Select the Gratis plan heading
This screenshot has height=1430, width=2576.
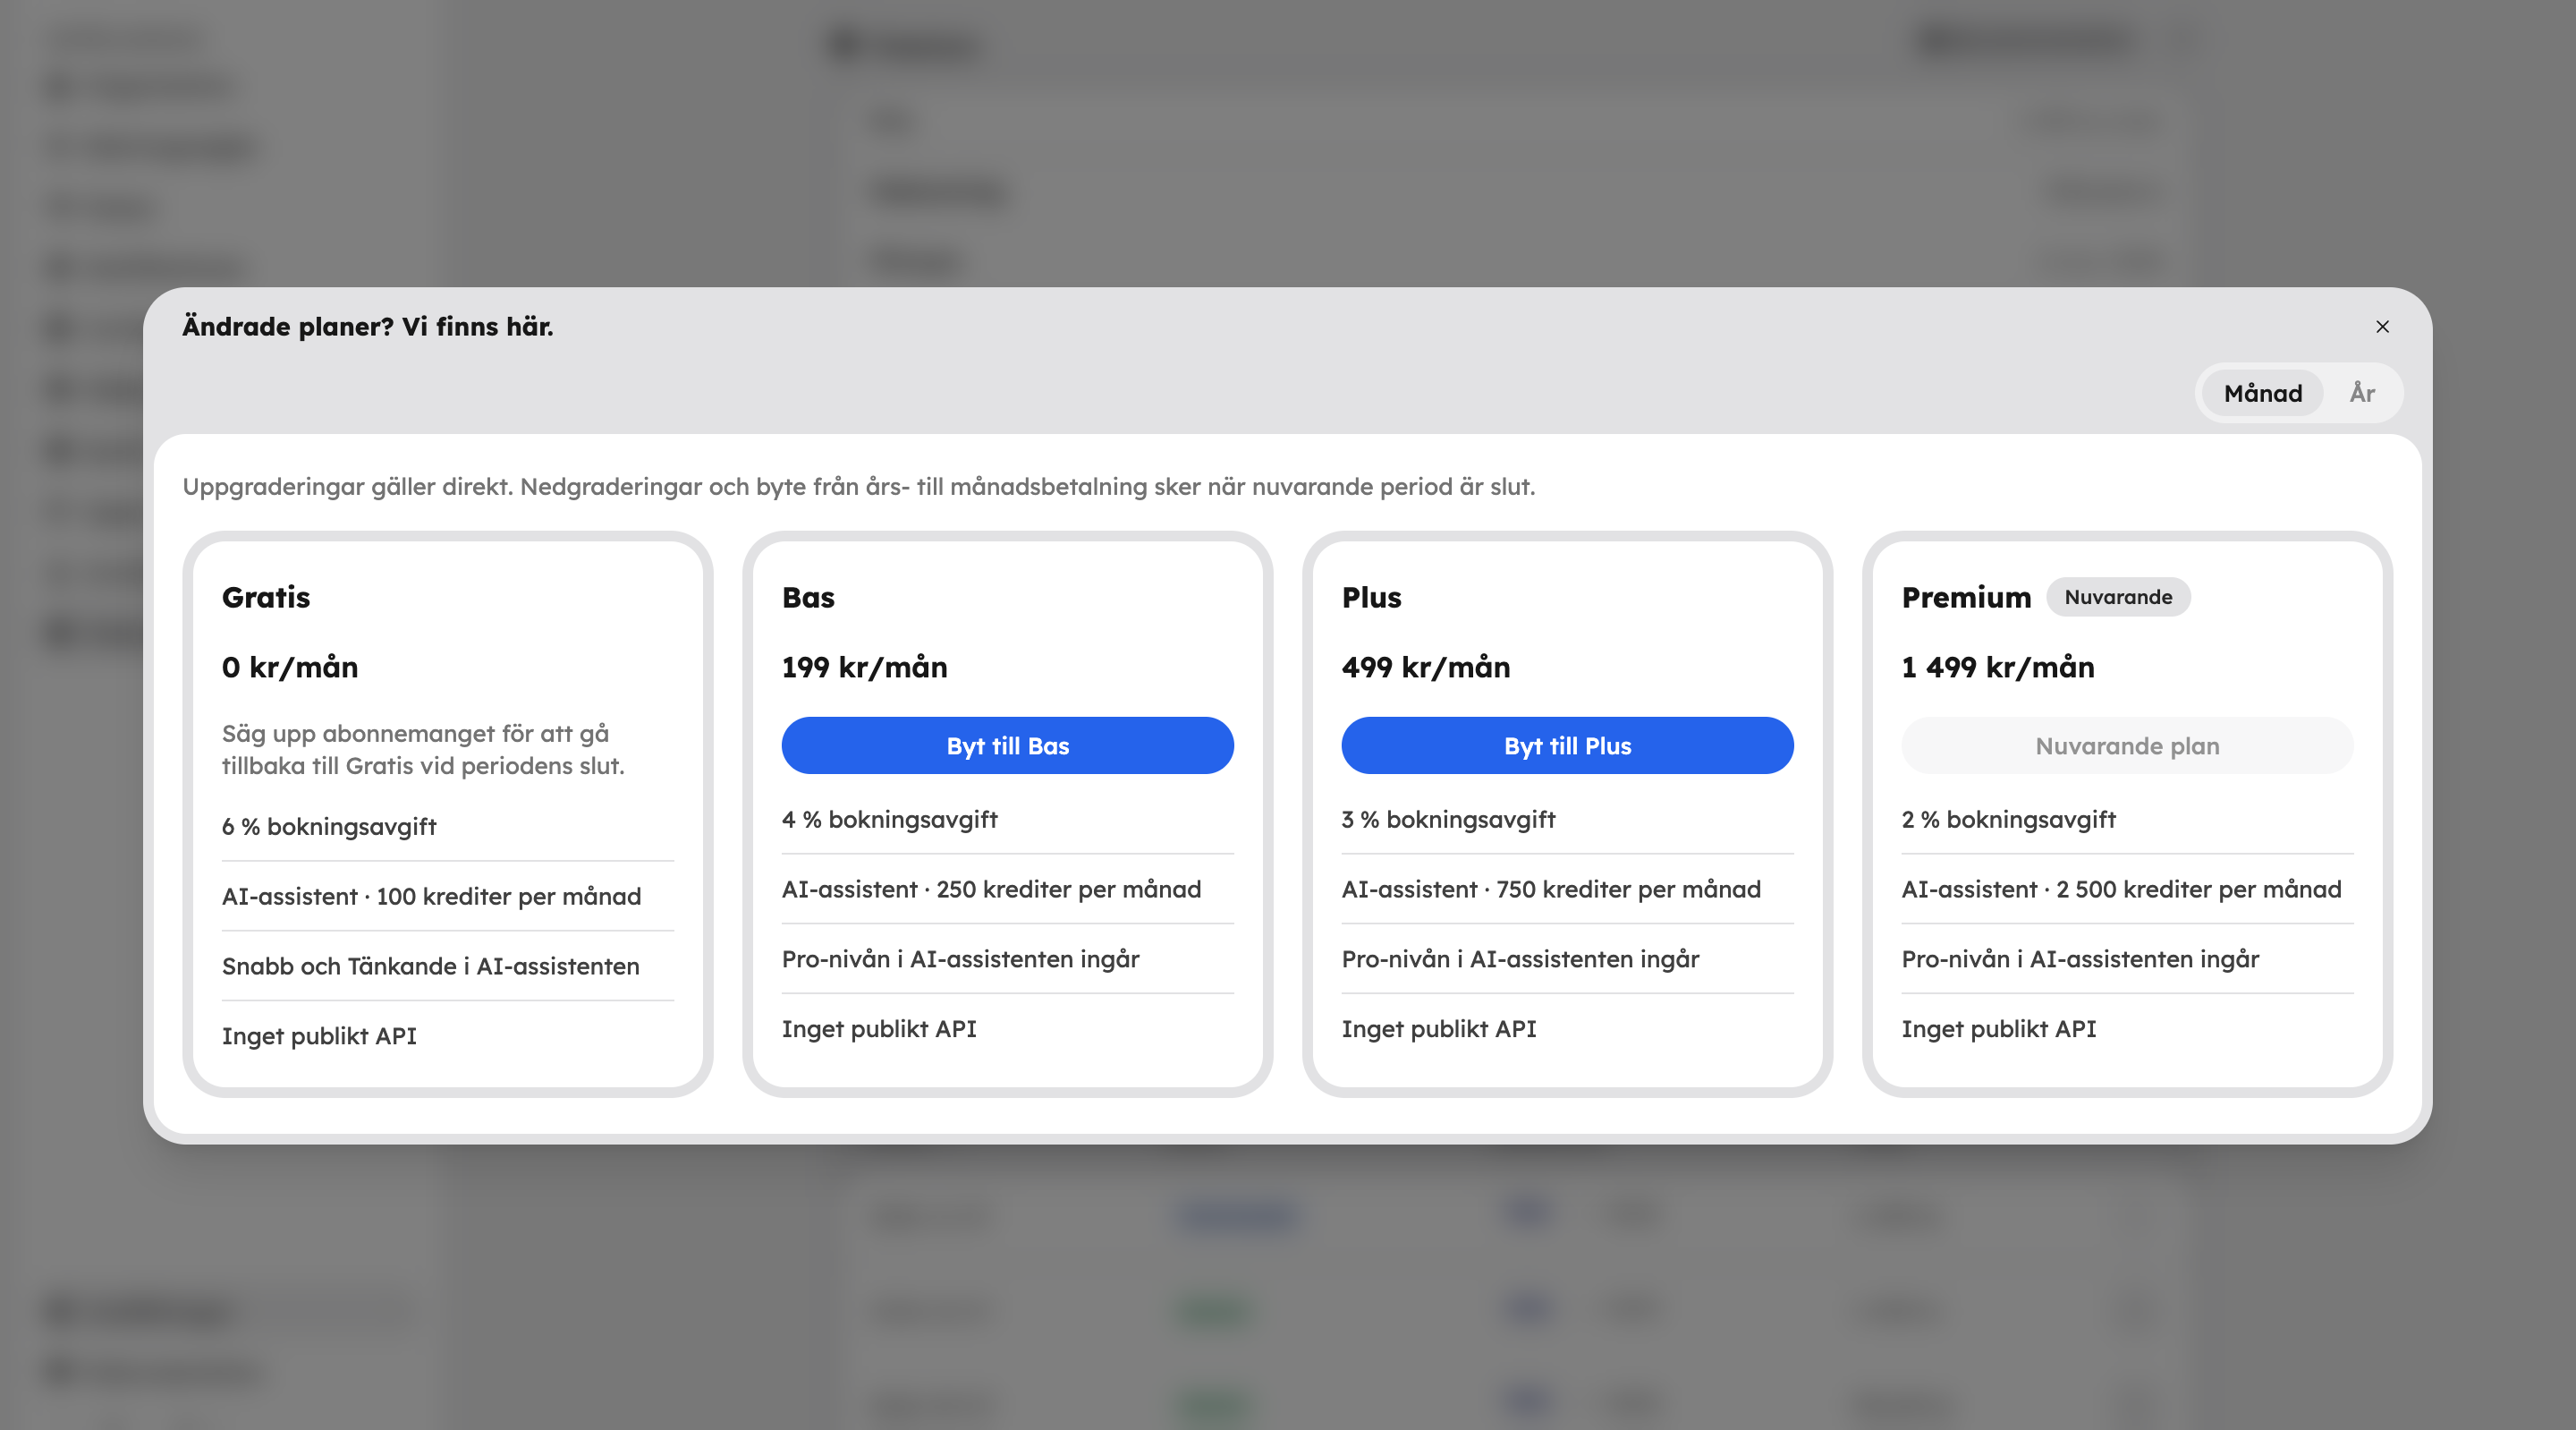pos(266,598)
